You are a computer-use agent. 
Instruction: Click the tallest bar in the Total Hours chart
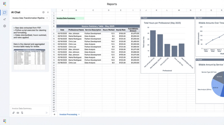(x=153, y=43)
